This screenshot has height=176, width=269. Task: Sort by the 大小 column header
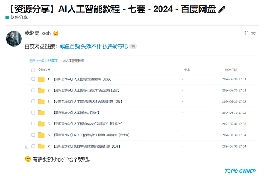187,70
